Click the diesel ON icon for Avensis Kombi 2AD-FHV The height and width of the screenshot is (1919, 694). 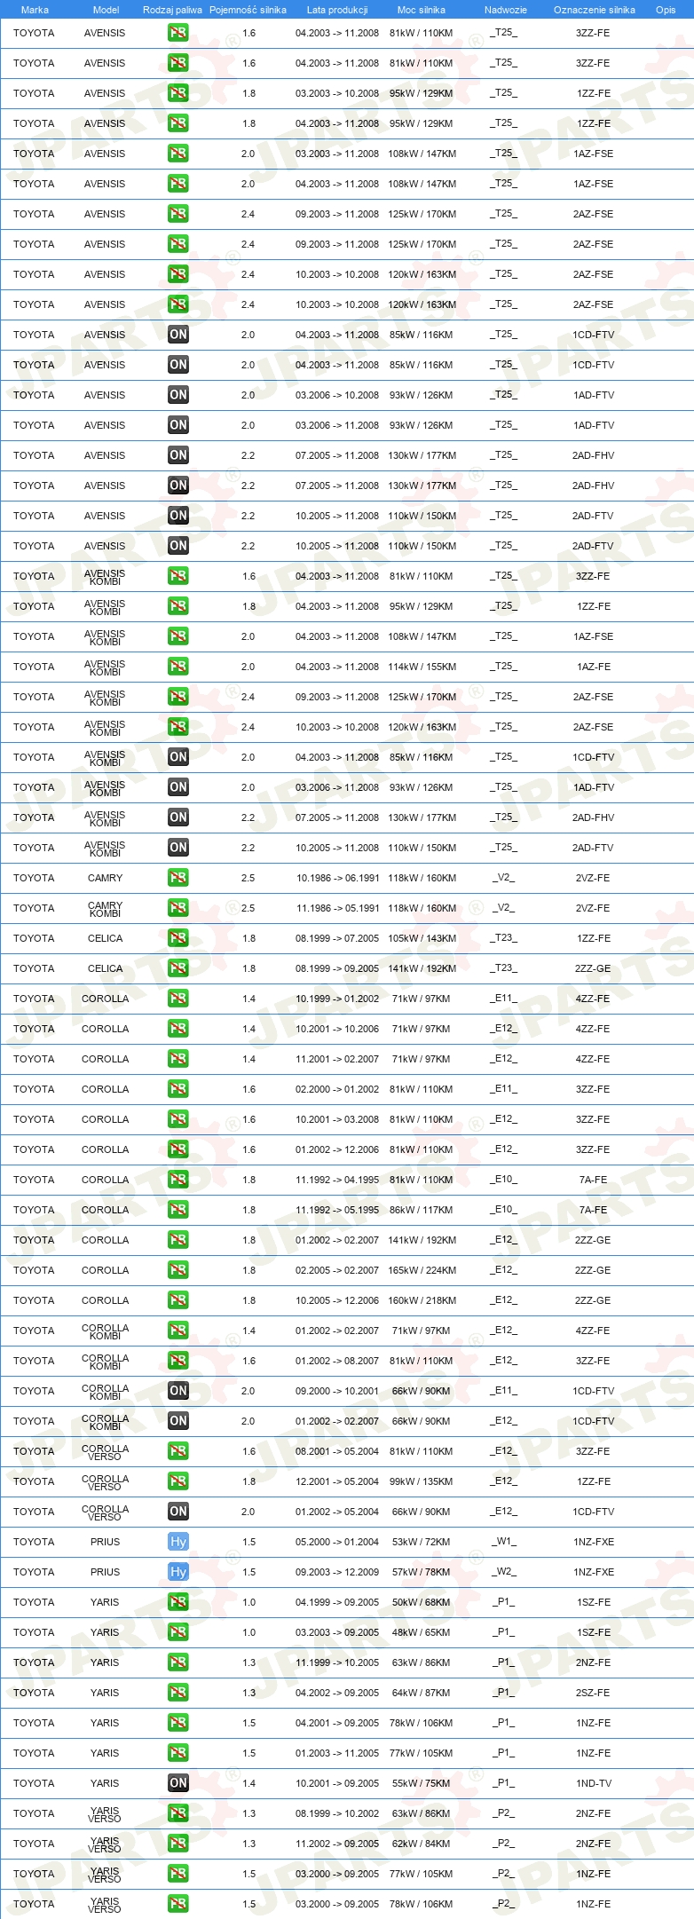[x=178, y=817]
